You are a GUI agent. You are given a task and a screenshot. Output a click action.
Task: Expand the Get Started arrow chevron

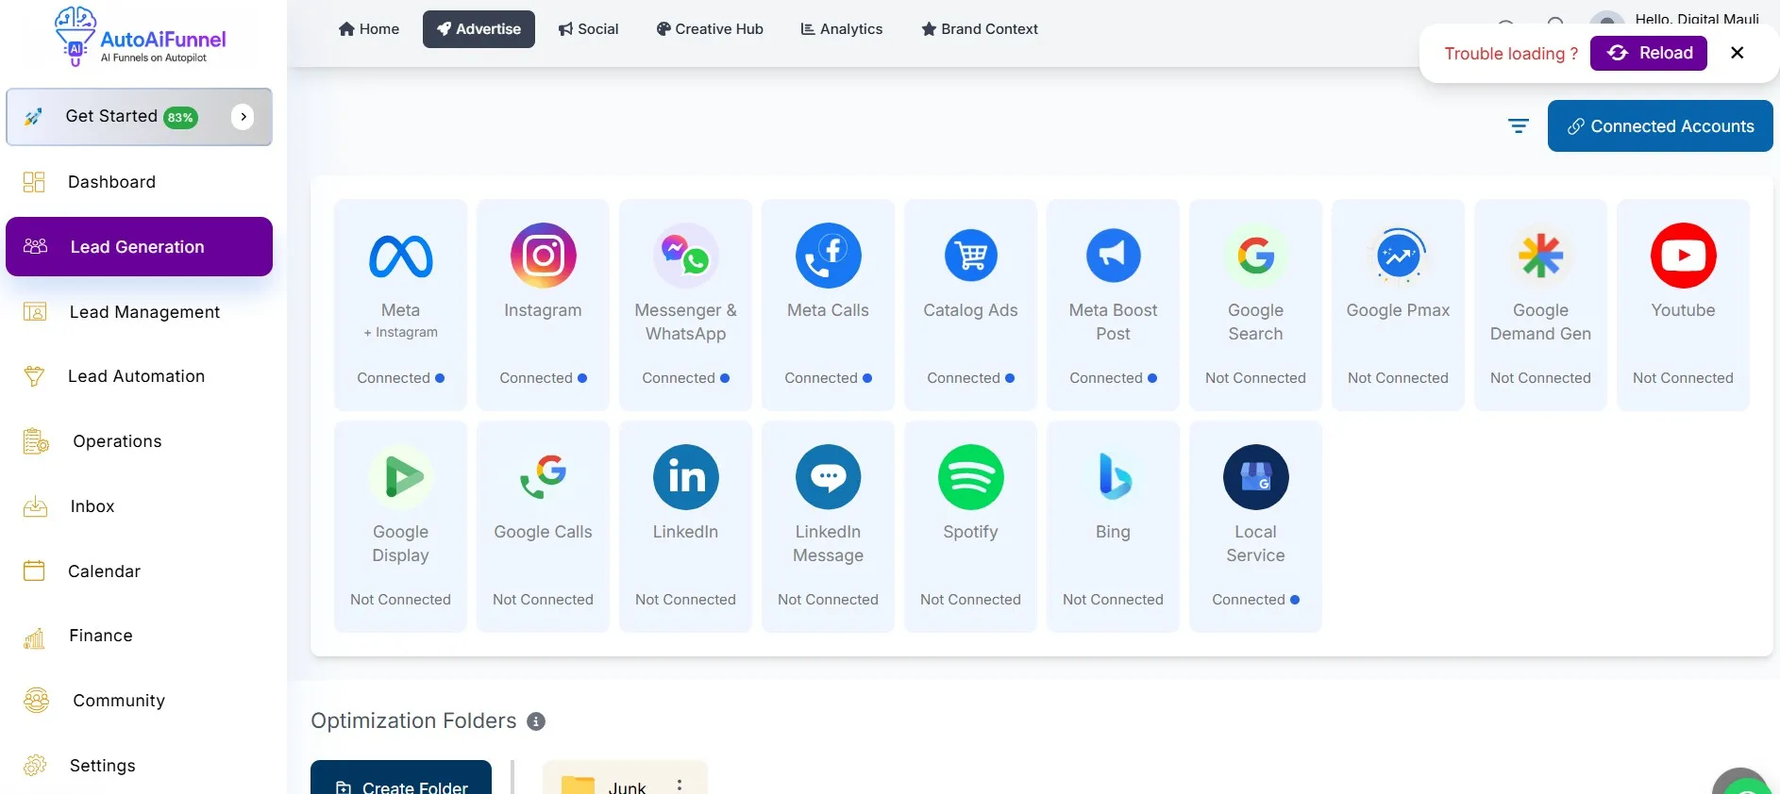pos(243,117)
